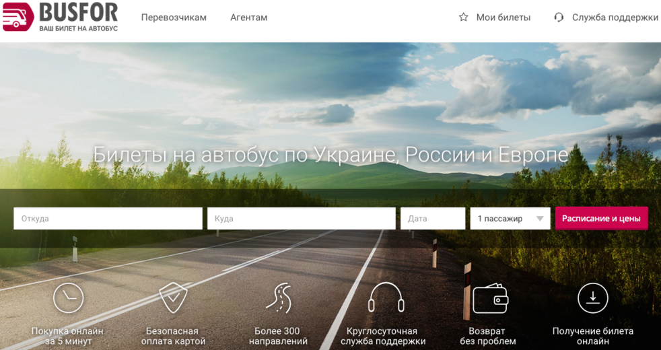Click the passenger dropdown arrow
Image resolution: width=661 pixels, height=350 pixels.
click(540, 219)
